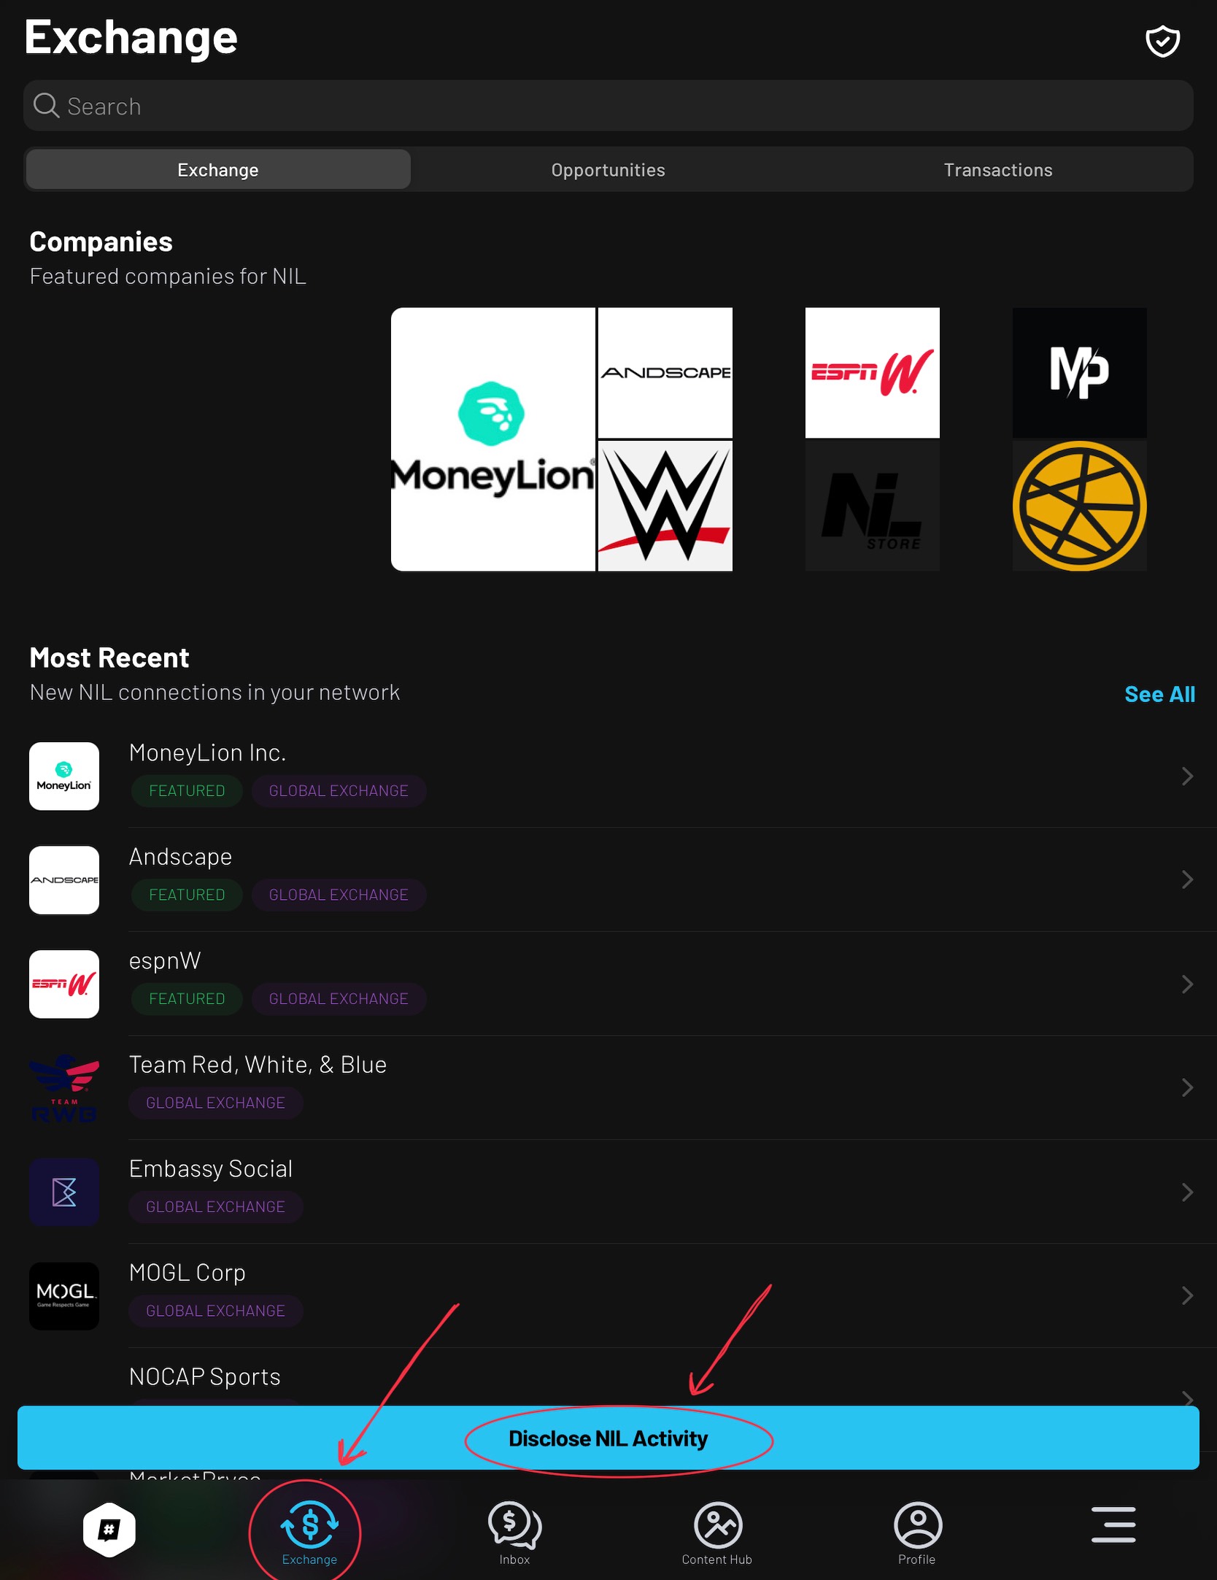Open the espnW featured company thumbnail
Screen dimensions: 1217x1580
[872, 373]
